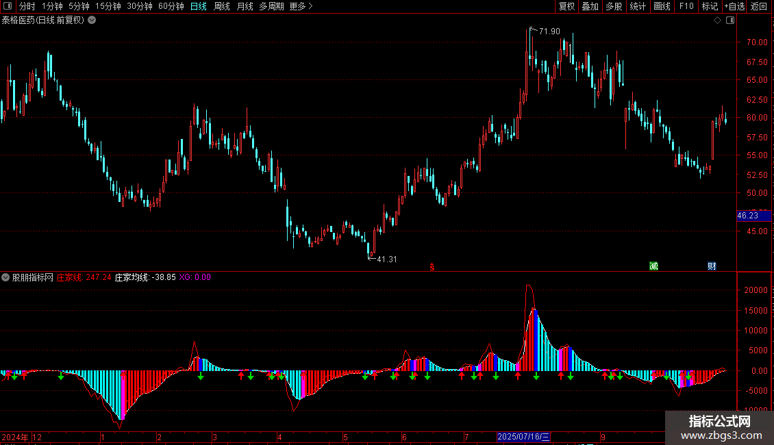Image resolution: width=774 pixels, height=445 pixels.
Task: Activate 画线 drawing tools
Action: pyautogui.click(x=662, y=6)
